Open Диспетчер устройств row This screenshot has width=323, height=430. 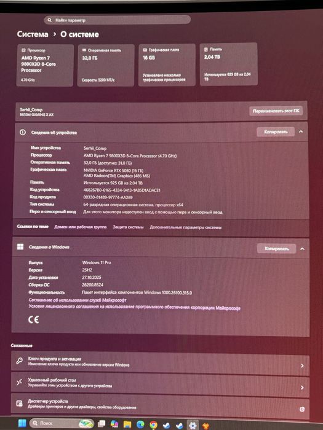click(160, 405)
